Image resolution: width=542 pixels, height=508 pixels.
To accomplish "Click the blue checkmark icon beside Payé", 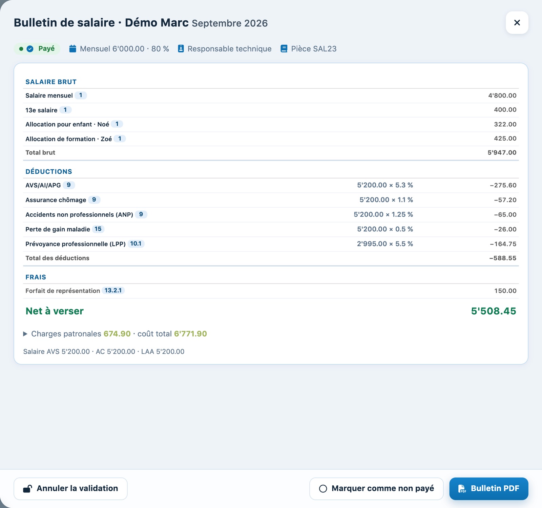I will pos(30,49).
